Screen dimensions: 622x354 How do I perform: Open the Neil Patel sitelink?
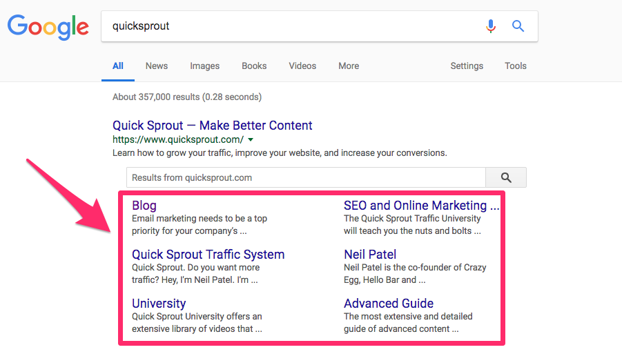(x=370, y=255)
